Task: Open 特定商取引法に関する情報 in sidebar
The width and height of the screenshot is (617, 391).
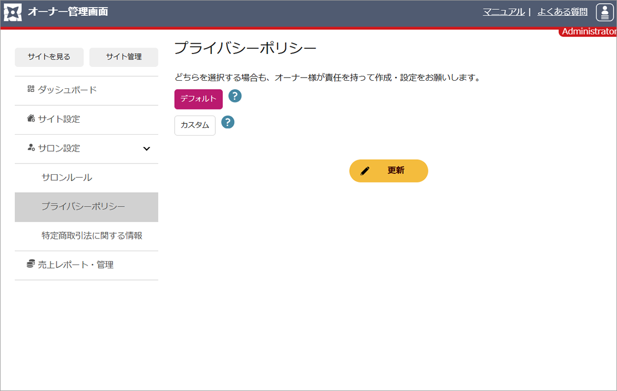Action: tap(92, 236)
